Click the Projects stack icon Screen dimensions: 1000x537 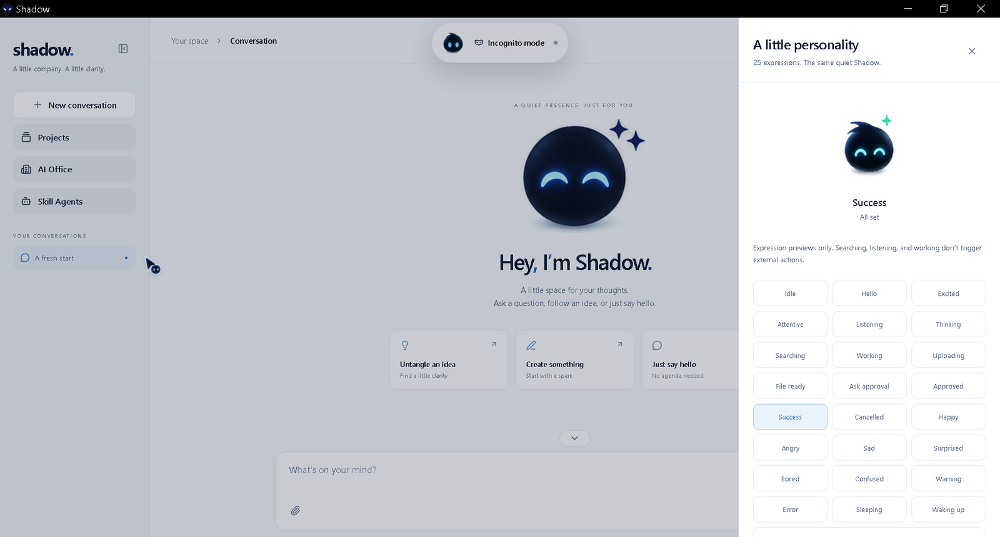pos(26,137)
